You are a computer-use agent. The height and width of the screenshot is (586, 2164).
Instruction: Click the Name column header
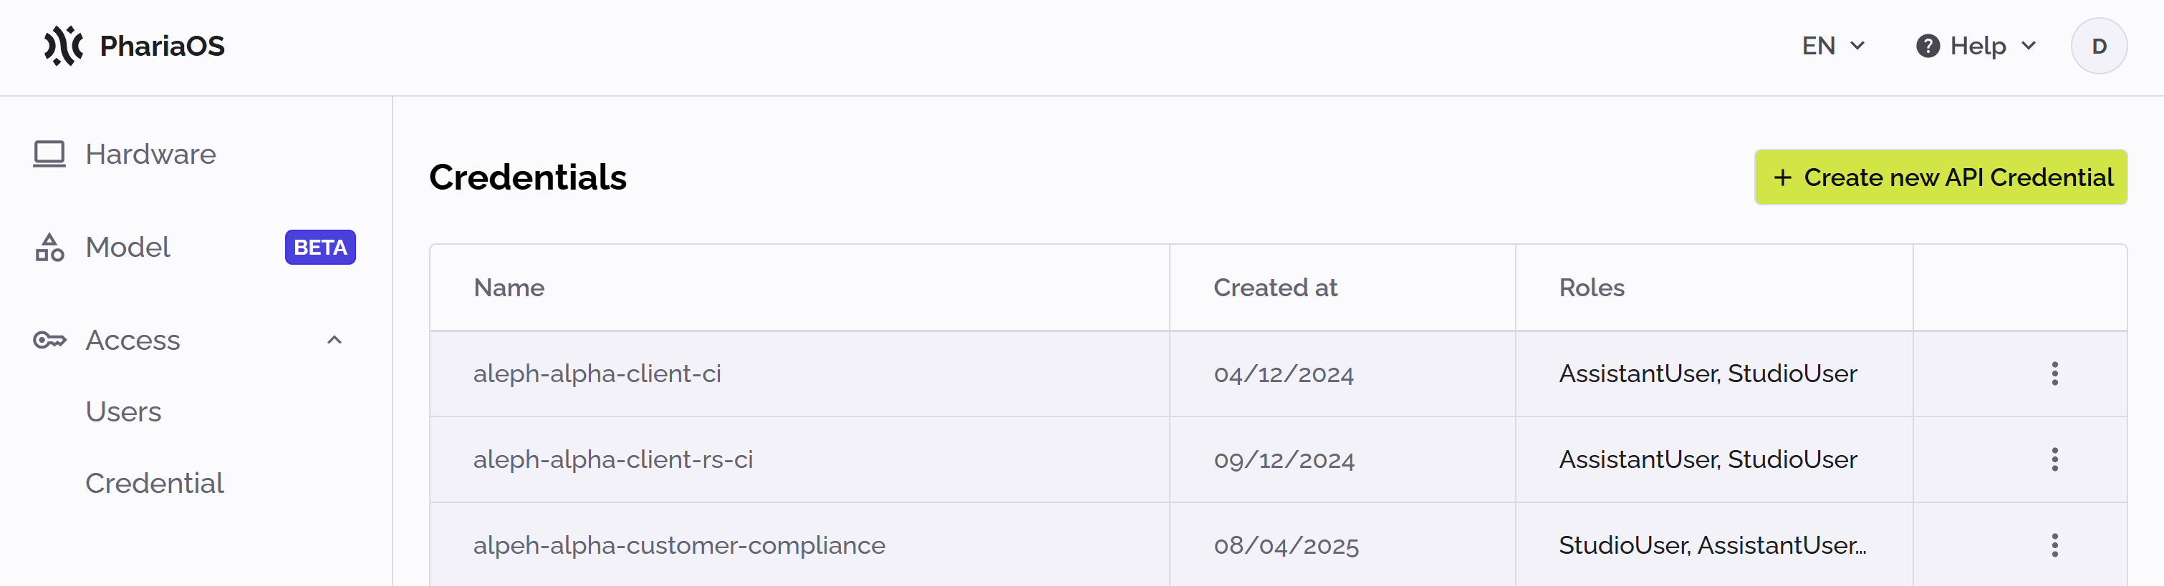[509, 288]
